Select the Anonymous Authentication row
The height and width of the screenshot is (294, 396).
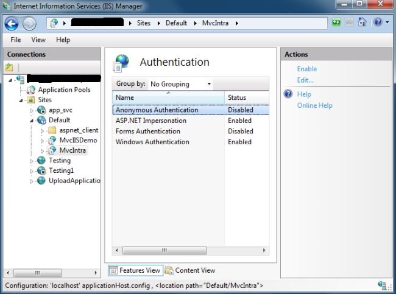[191, 110]
